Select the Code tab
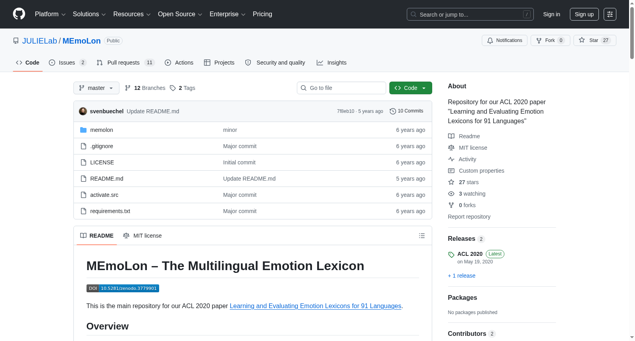Viewport: 635px width, 341px height. [28, 63]
